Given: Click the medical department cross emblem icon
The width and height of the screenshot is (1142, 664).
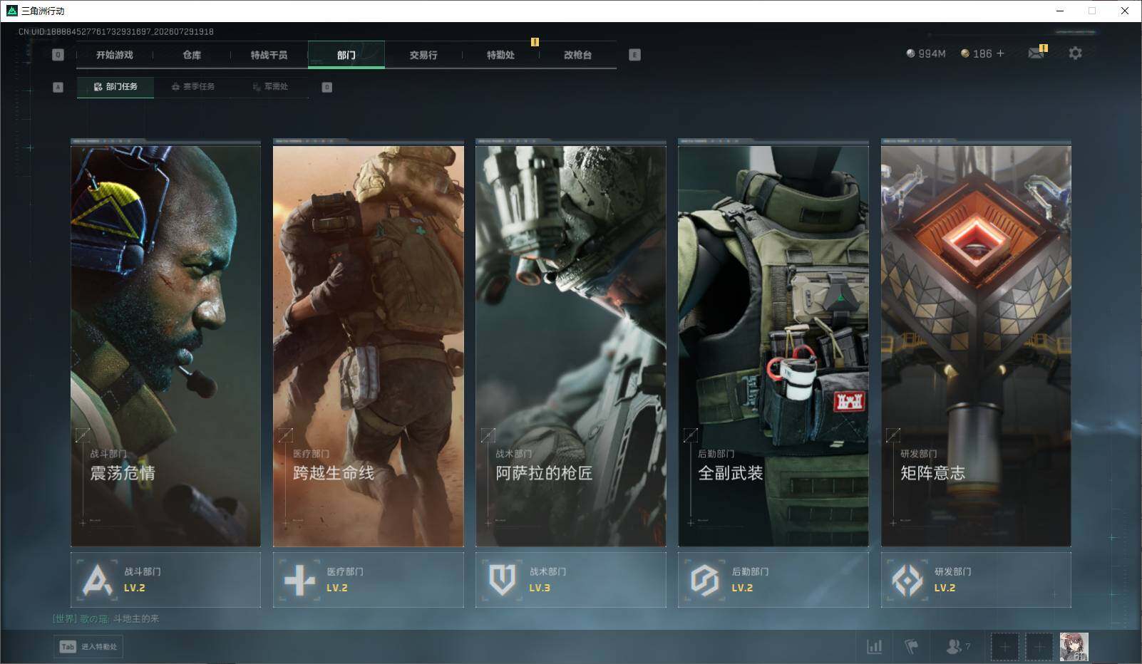Looking at the screenshot, I should point(299,580).
